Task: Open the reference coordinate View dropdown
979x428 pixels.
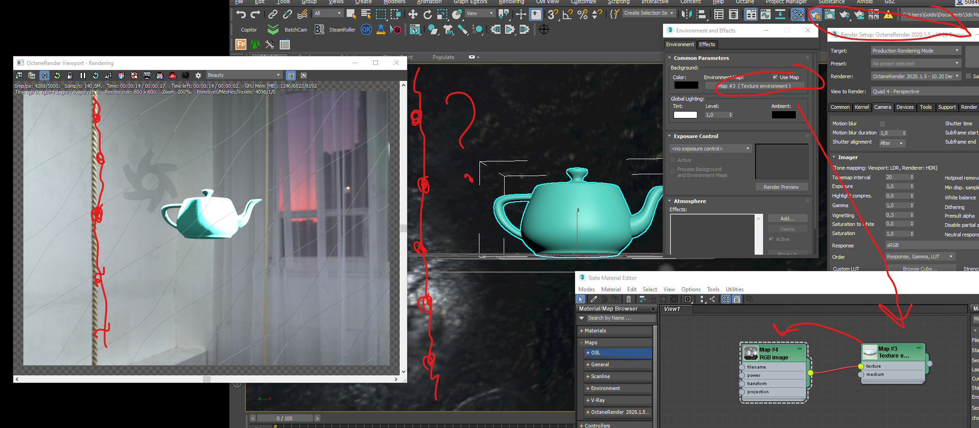Action: click(480, 13)
